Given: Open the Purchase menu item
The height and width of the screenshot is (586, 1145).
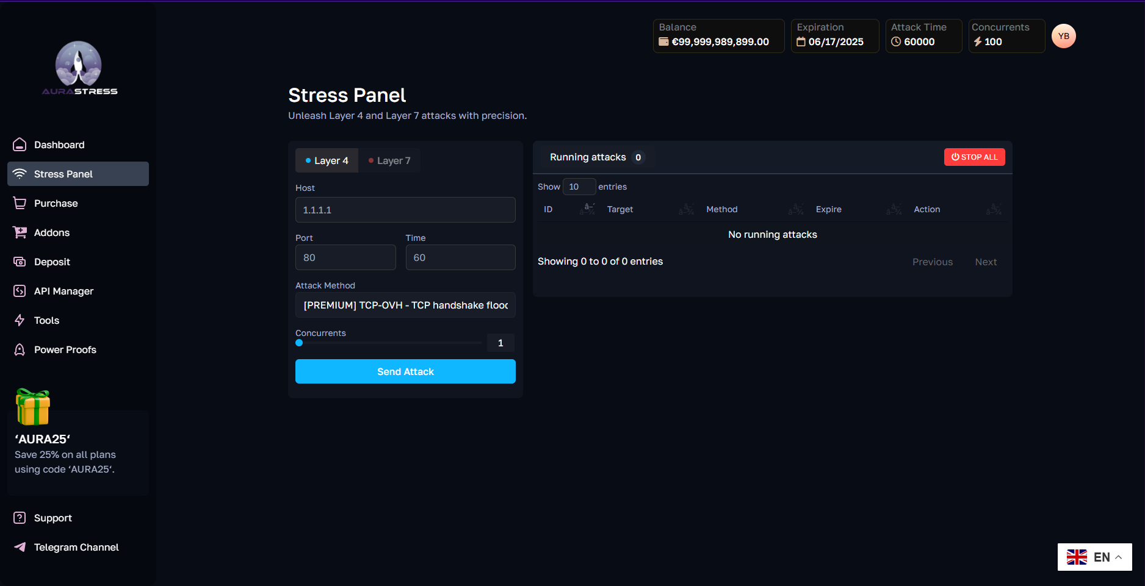Looking at the screenshot, I should (x=78, y=203).
